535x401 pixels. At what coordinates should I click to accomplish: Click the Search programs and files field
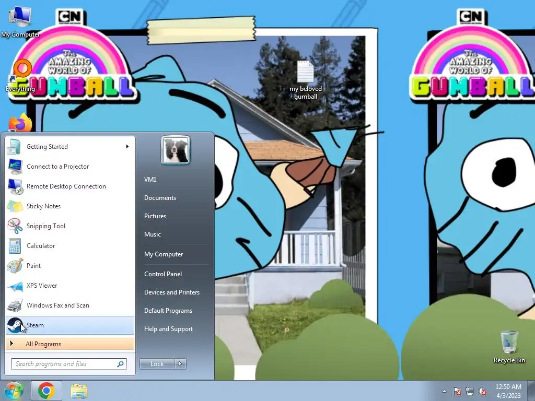coord(69,364)
